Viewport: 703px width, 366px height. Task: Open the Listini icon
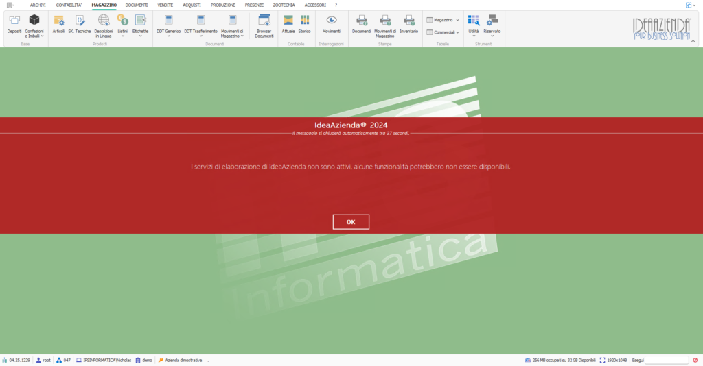point(122,26)
